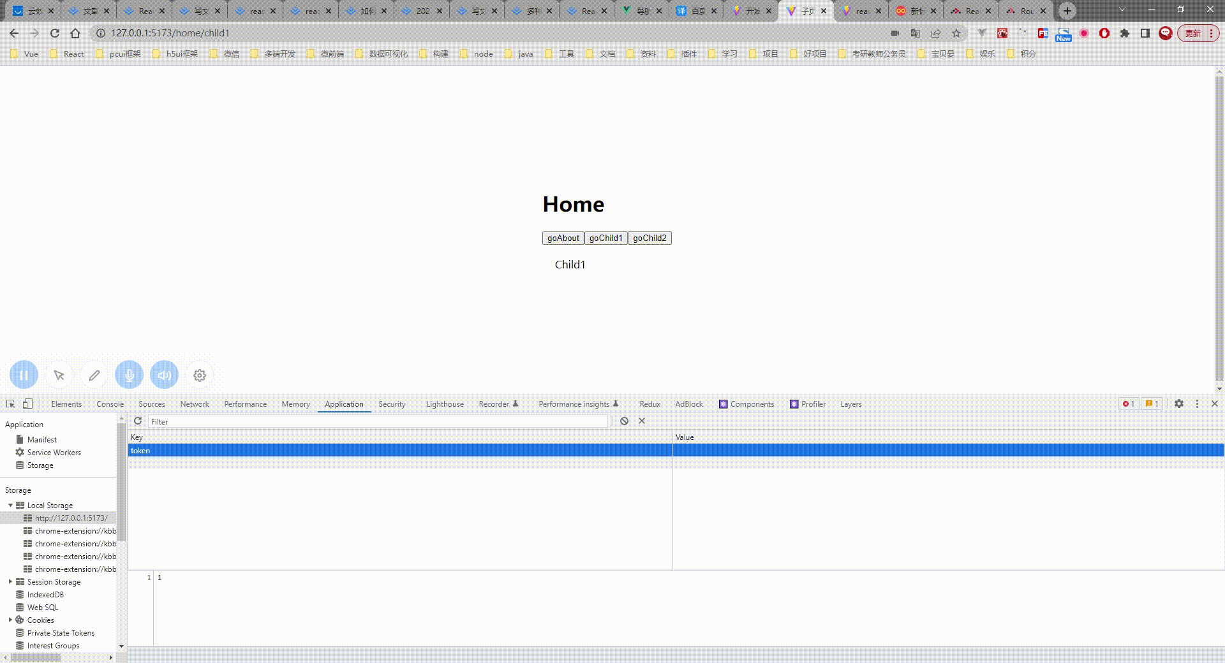Screen dimensions: 1225x663
Task: Focus the storage Filter input field
Action: [378, 421]
